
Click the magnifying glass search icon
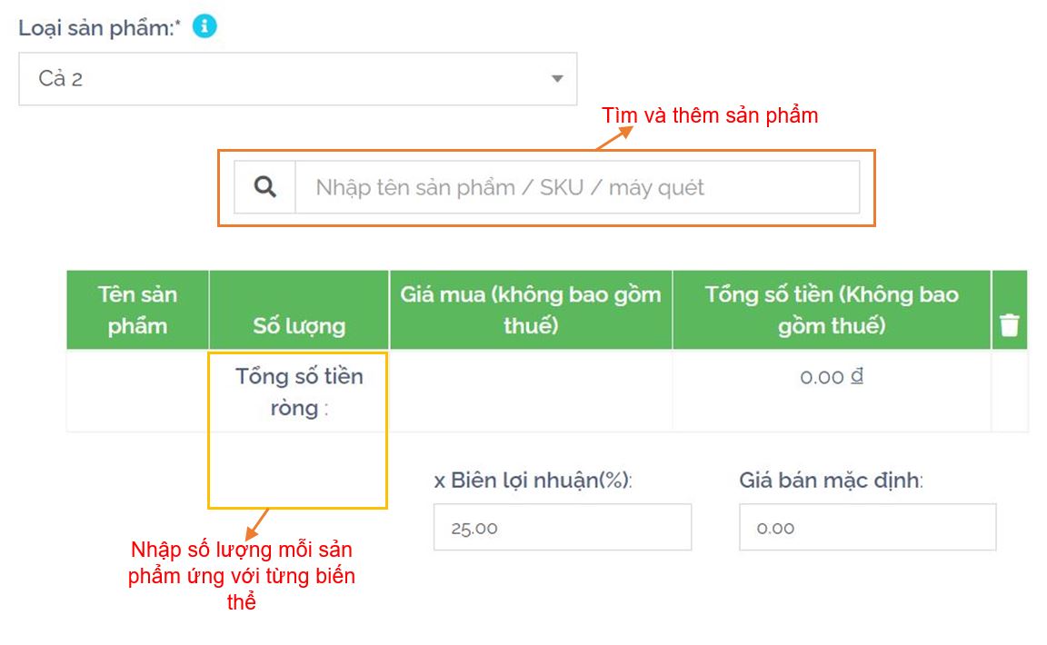264,187
